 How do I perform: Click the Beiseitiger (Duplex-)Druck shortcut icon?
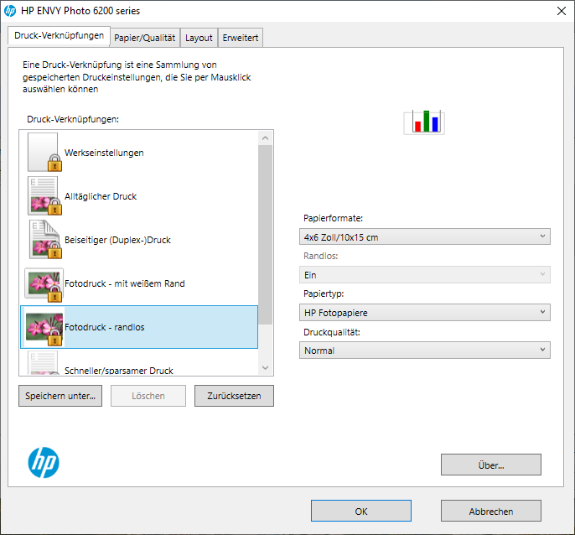pos(45,240)
